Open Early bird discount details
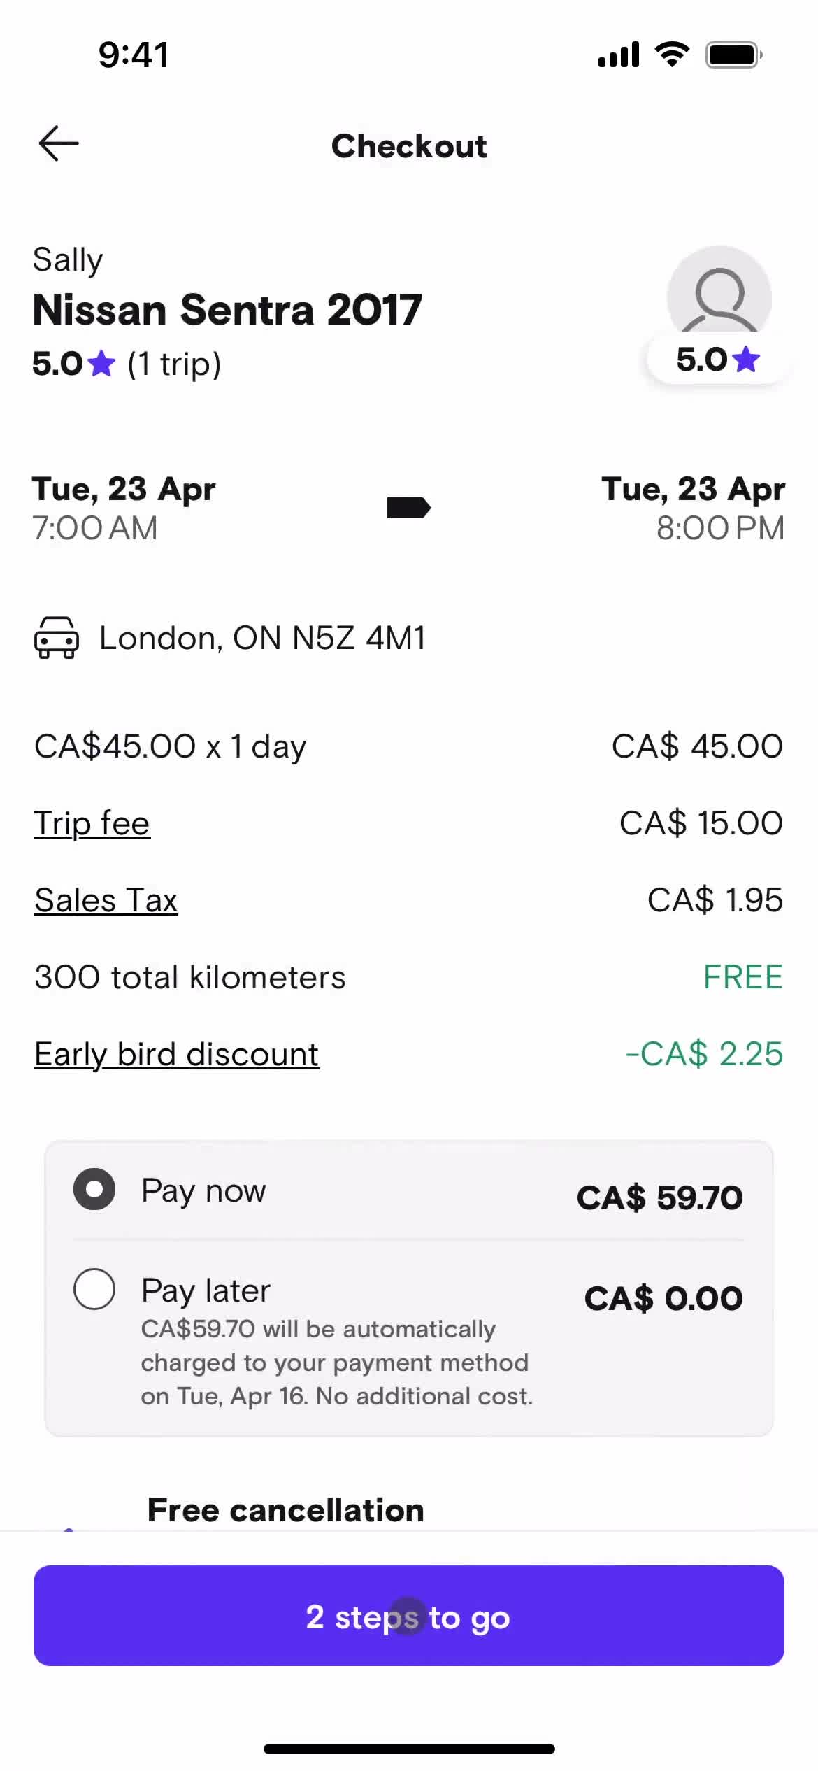 (x=177, y=1054)
